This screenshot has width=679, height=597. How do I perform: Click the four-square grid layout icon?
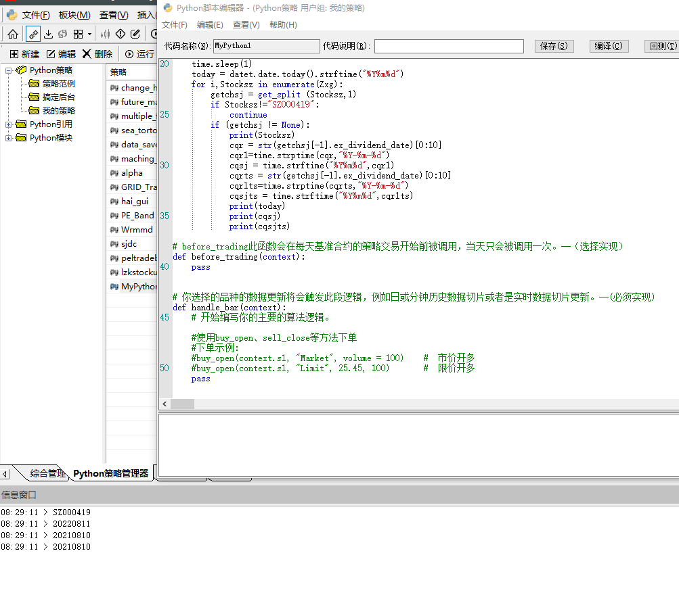(78, 34)
